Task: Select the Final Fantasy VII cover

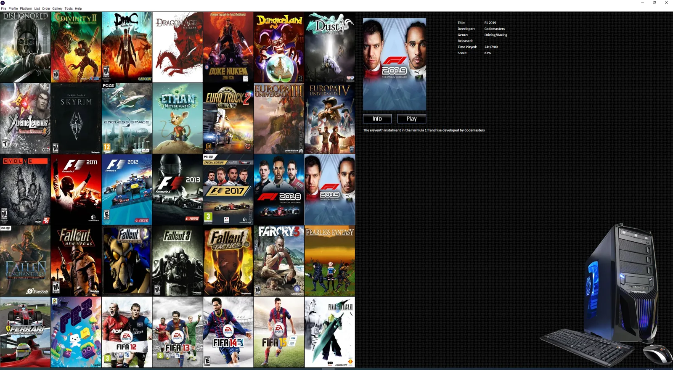Action: 330,332
